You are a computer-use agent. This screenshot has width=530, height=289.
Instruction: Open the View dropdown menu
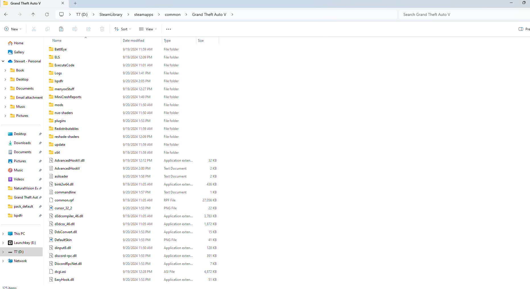point(148,29)
